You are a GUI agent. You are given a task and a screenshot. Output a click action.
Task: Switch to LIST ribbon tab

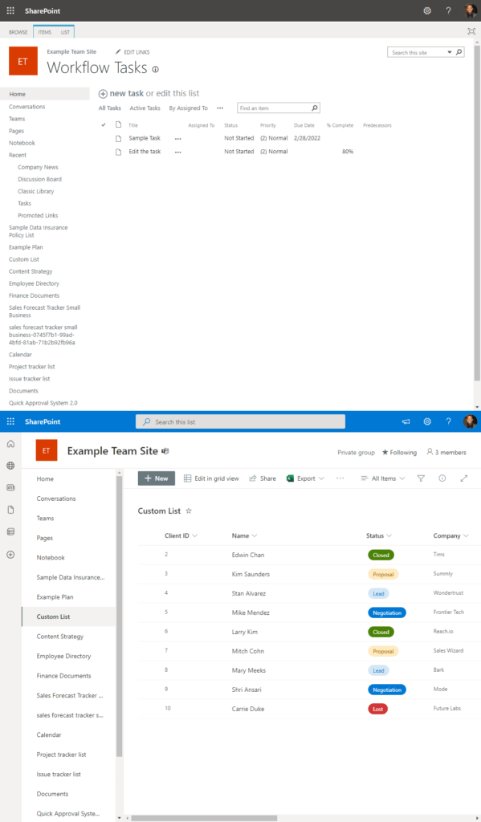point(65,32)
